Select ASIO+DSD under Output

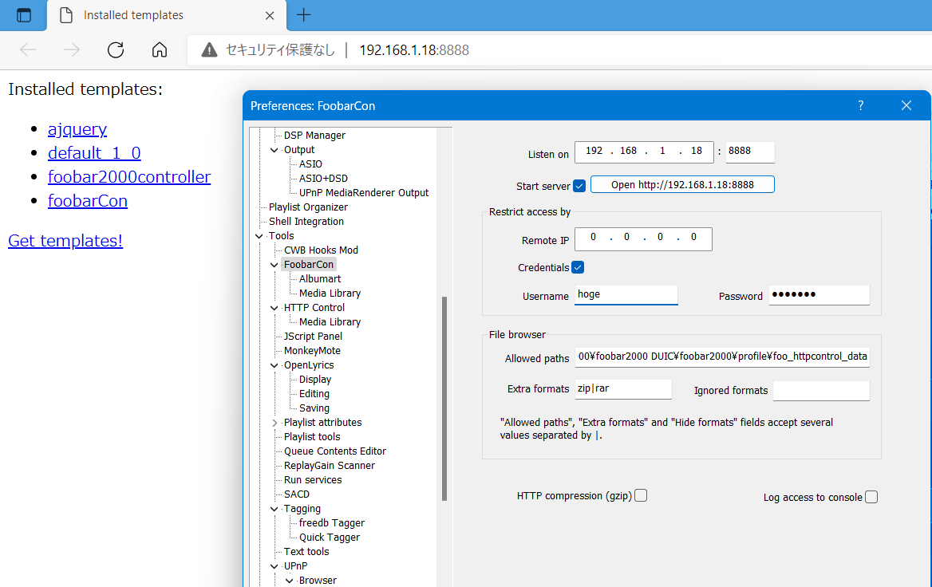[x=323, y=178]
